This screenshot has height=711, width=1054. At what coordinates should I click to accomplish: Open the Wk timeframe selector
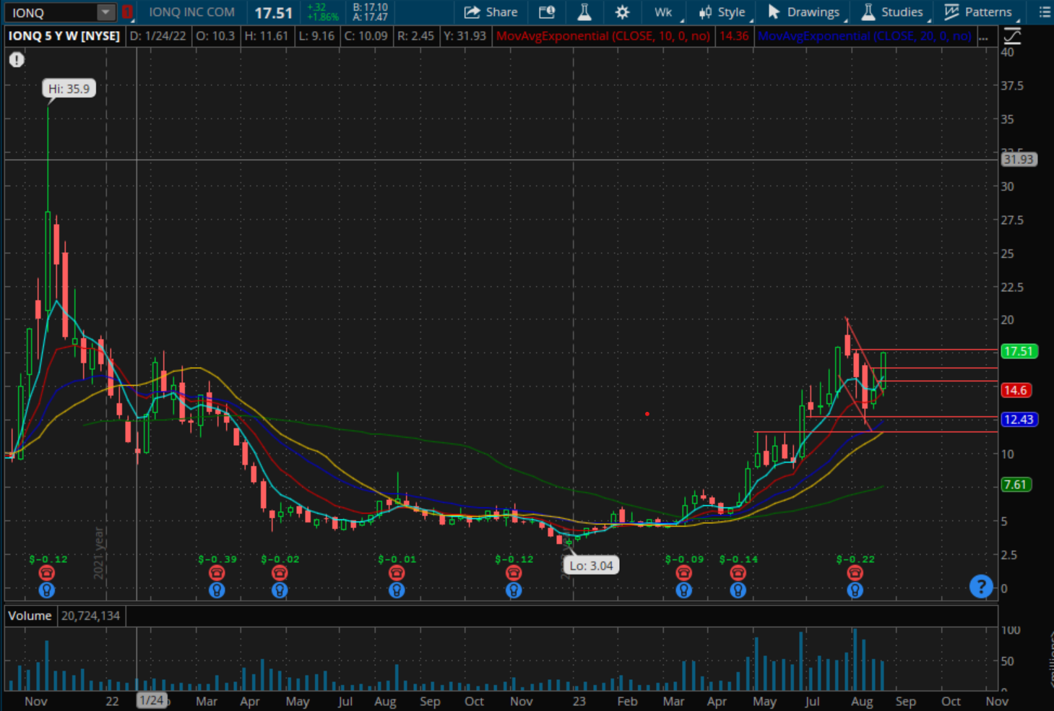664,12
